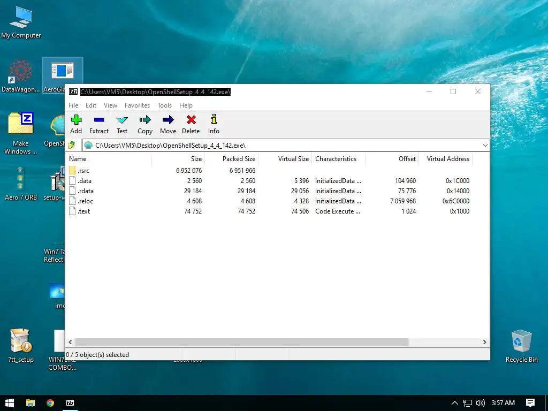Select the .rsrc folder icon
The width and height of the screenshot is (548, 411).
point(72,170)
